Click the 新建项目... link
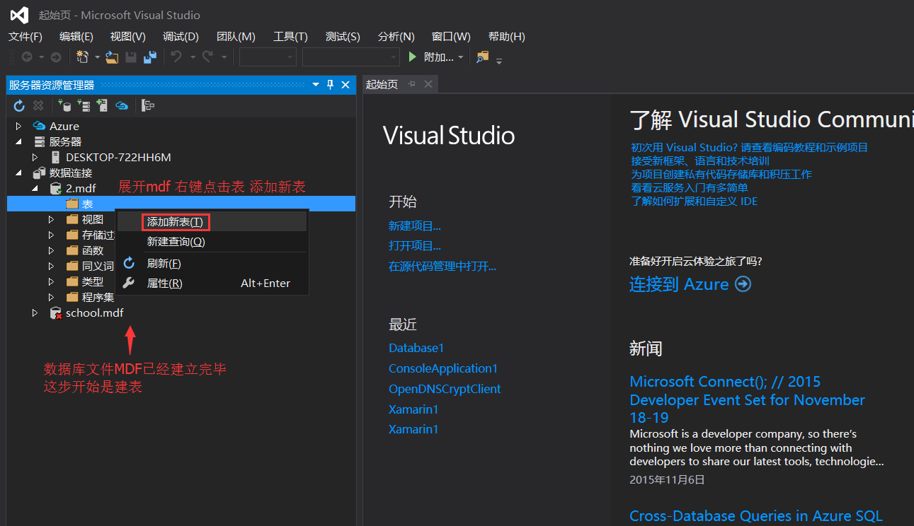 pyautogui.click(x=415, y=226)
